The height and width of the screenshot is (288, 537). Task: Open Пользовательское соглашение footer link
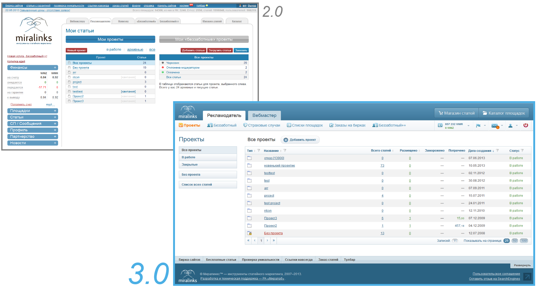(496, 274)
